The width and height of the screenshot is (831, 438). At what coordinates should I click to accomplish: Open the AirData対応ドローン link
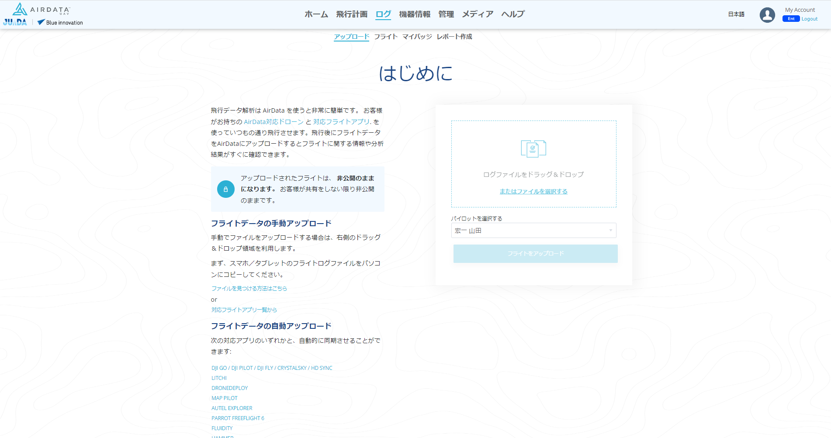tap(274, 122)
